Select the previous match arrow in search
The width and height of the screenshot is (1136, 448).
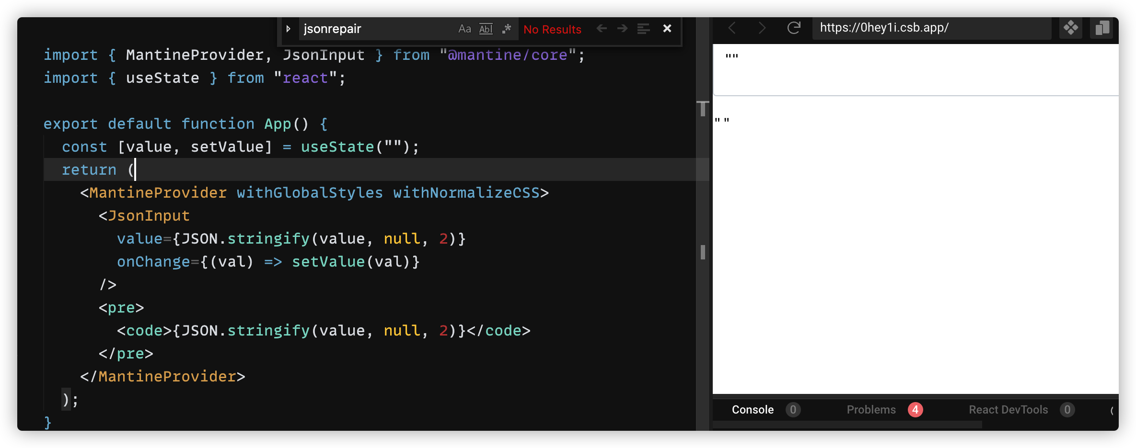point(601,28)
